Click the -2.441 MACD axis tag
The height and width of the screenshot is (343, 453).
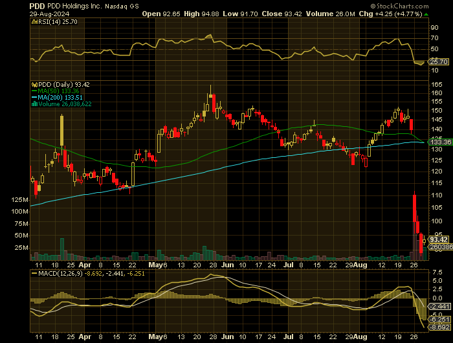pos(439,307)
